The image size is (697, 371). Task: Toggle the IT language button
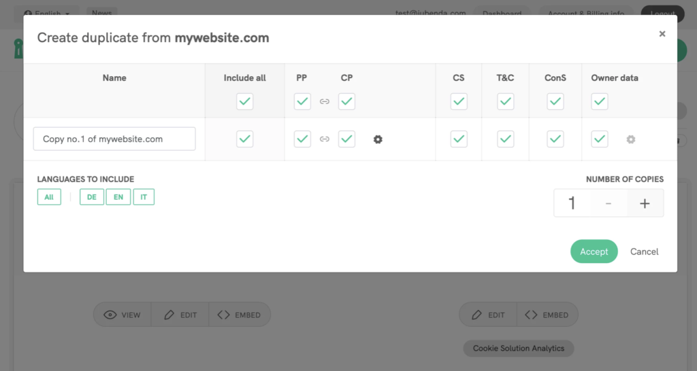144,197
